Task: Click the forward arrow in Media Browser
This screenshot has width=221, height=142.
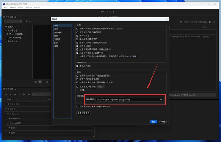Action: click(30, 21)
